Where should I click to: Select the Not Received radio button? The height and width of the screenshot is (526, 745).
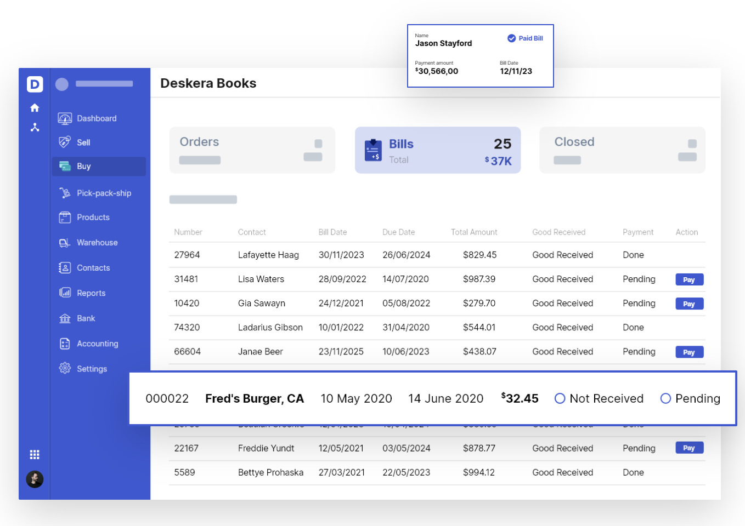click(x=560, y=398)
